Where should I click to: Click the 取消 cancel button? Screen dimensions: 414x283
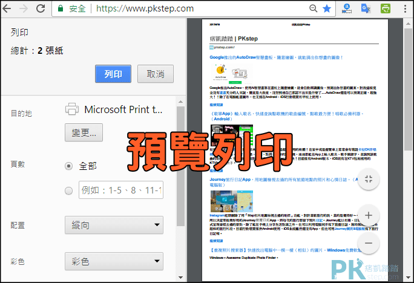coord(156,74)
